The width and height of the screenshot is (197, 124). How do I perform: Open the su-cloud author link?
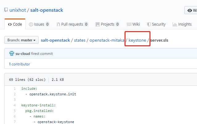23,54
